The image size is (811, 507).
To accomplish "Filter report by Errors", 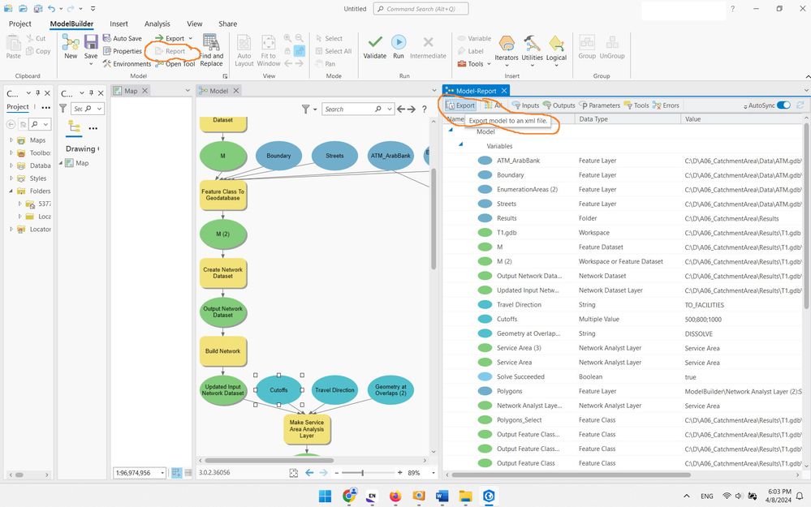I will tap(666, 105).
